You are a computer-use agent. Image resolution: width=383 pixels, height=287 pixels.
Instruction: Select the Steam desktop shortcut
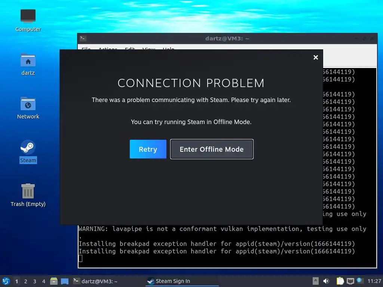pyautogui.click(x=28, y=151)
